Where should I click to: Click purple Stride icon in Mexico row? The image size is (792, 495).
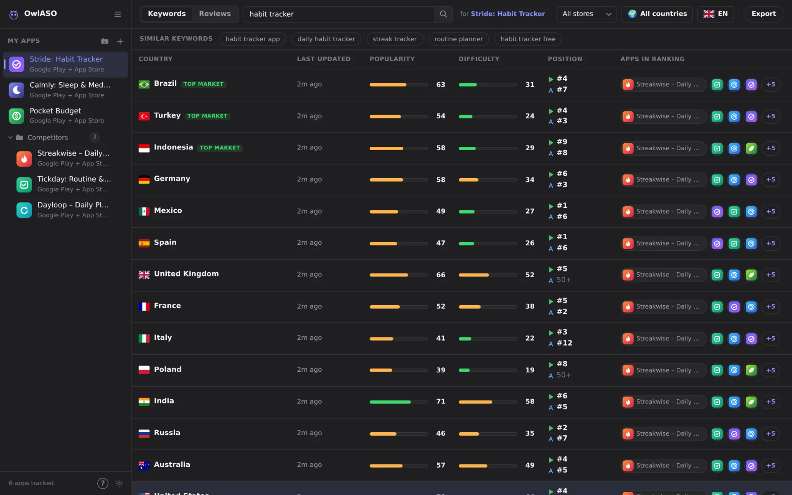pos(717,212)
